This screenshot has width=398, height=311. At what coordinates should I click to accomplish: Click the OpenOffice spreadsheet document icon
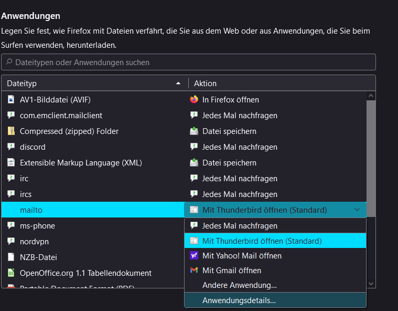[11, 273]
